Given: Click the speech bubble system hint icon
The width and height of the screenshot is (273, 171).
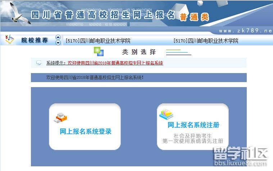Looking at the screenshot, I should tap(39, 63).
